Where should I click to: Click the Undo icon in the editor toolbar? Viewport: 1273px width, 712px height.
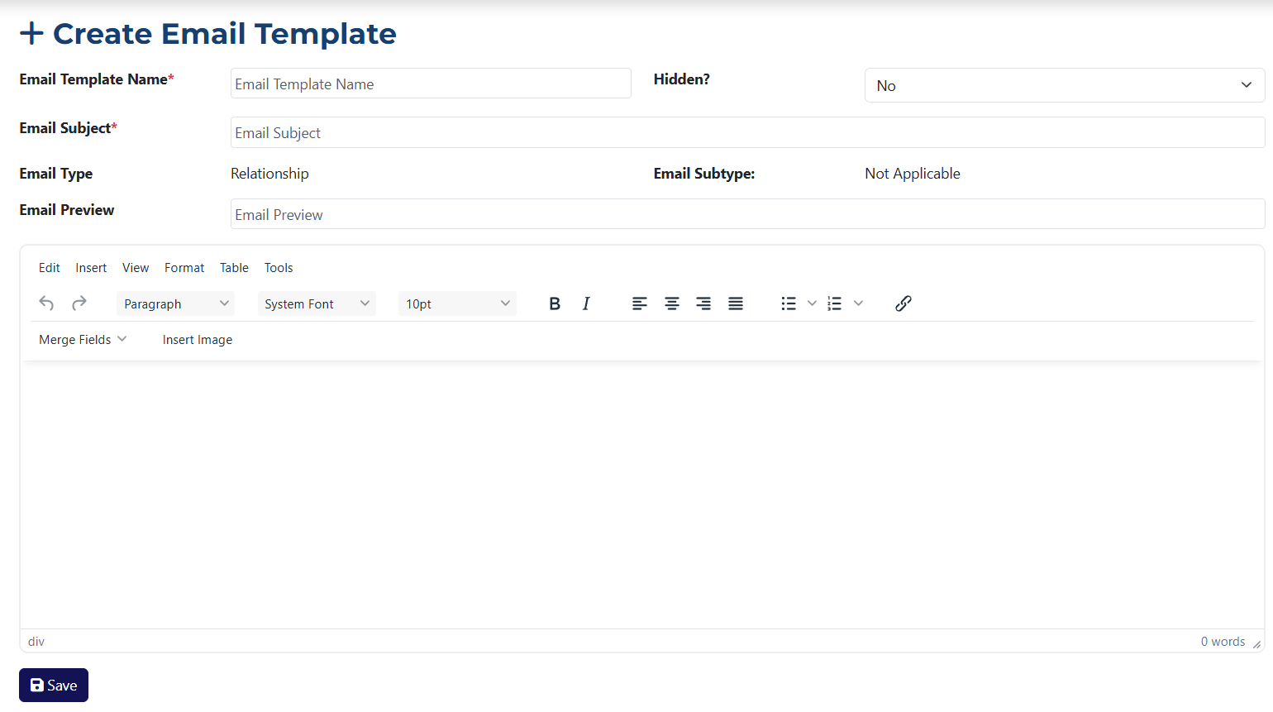46,303
